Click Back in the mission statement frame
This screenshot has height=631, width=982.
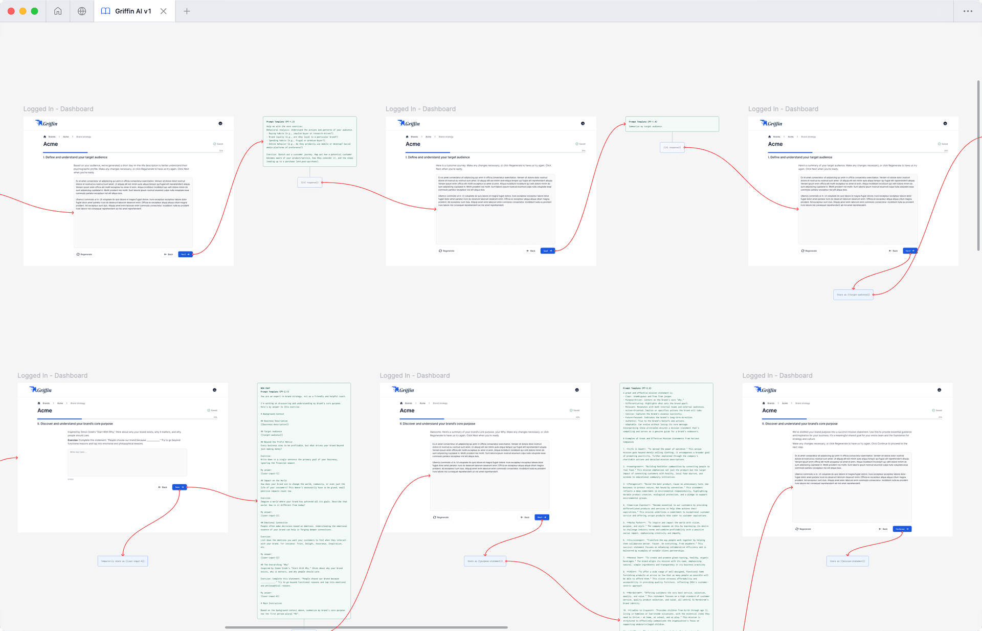tap(883, 529)
